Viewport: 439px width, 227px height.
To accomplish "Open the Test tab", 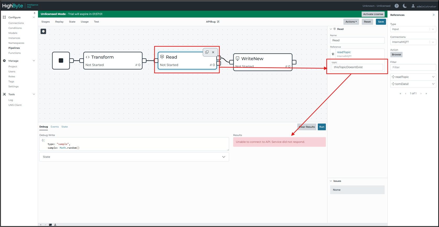I will (96, 22).
